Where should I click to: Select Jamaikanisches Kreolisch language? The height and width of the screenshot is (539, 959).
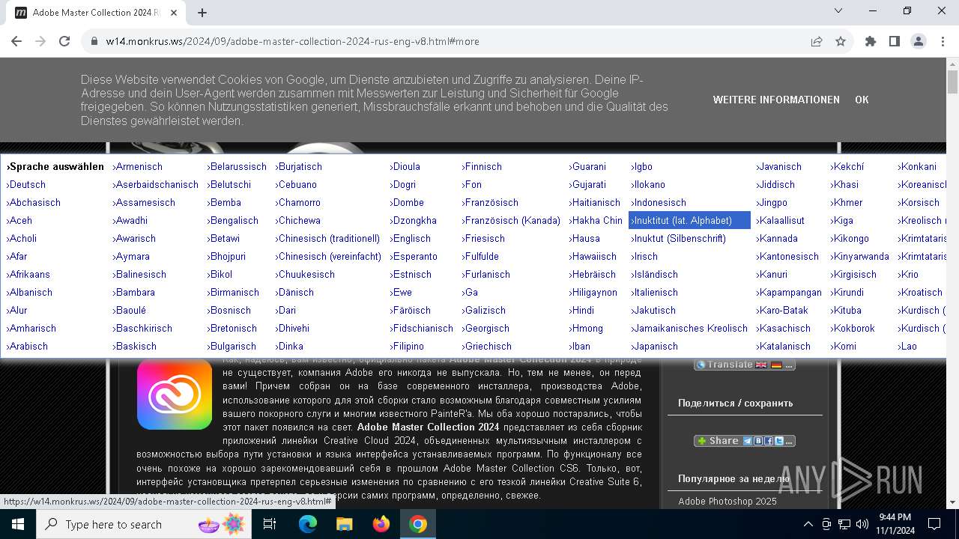click(x=689, y=328)
